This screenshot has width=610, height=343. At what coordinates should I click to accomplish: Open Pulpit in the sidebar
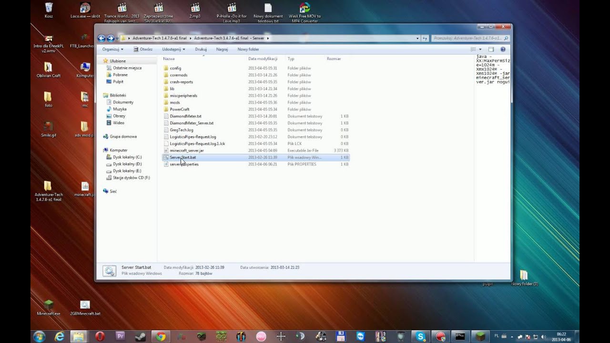(x=118, y=81)
